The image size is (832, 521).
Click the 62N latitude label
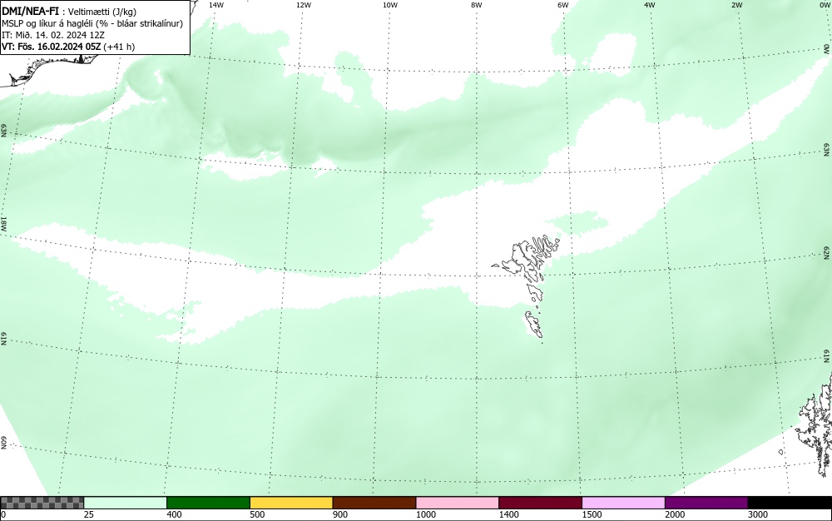[x=827, y=252]
